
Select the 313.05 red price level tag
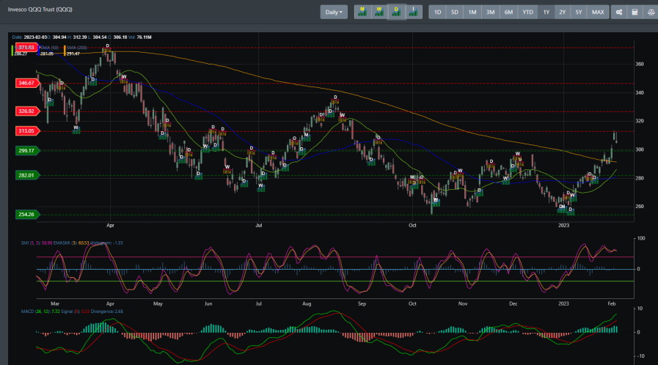(x=26, y=130)
